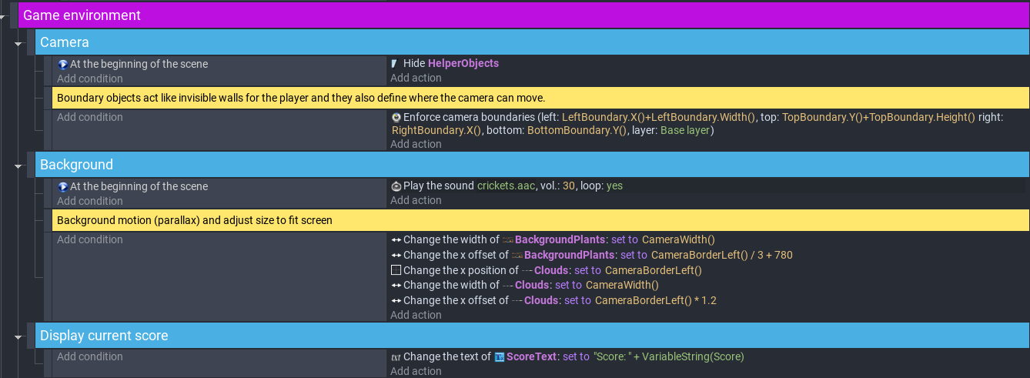This screenshot has width=1030, height=378.
Task: Collapse the Camera event group
Action: tap(18, 43)
